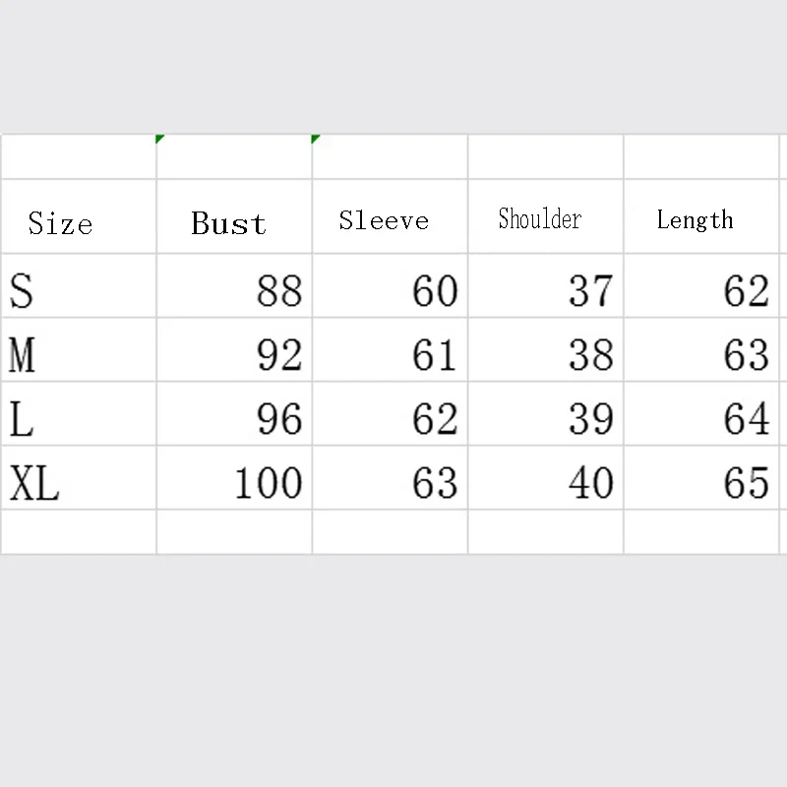Select the cell containing 88
Viewport: 787px width, 787px height.
(x=234, y=285)
